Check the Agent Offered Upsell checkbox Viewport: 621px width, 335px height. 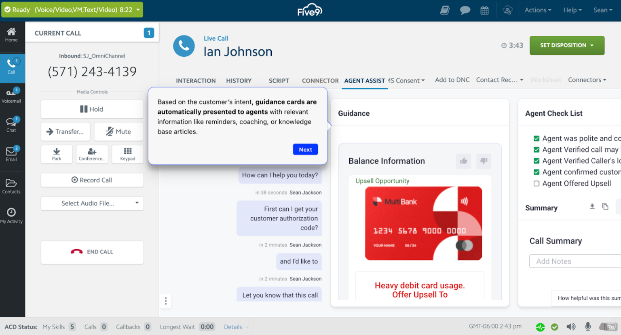[x=537, y=183]
